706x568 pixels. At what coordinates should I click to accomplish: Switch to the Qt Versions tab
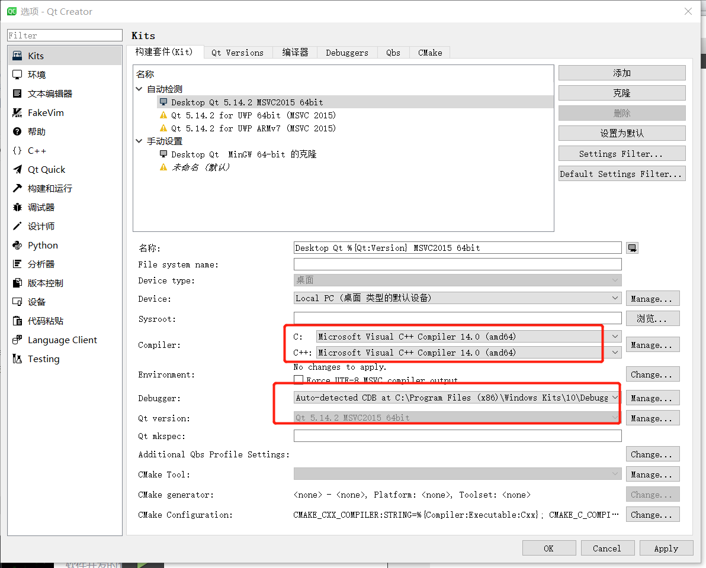(238, 53)
